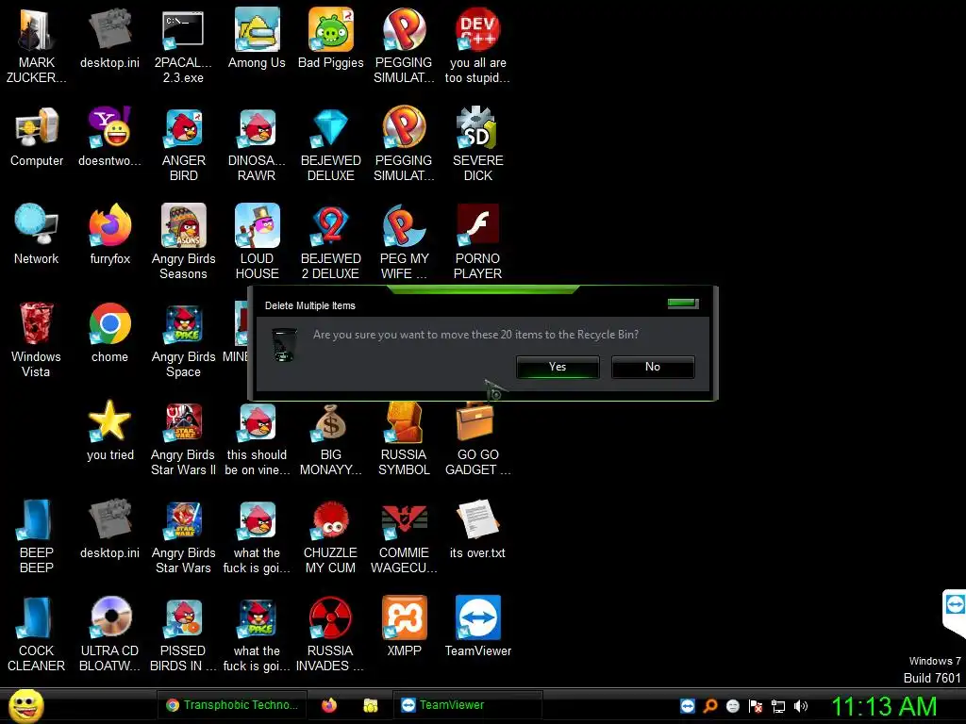Click the 11:13 AM taskbar clock
Image resolution: width=966 pixels, height=724 pixels.
(884, 706)
